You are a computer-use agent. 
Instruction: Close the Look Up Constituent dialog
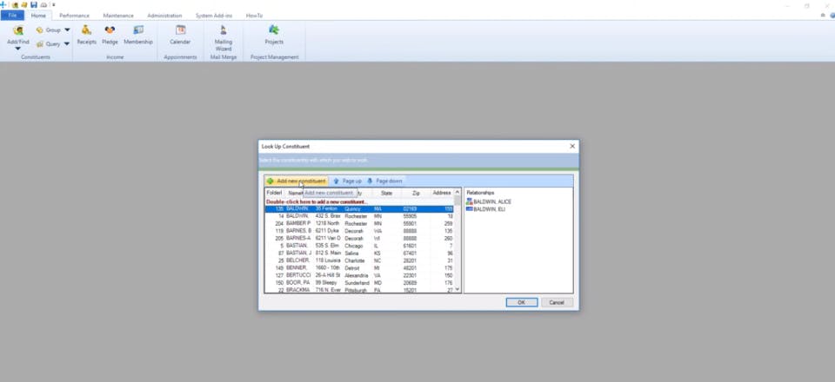572,146
